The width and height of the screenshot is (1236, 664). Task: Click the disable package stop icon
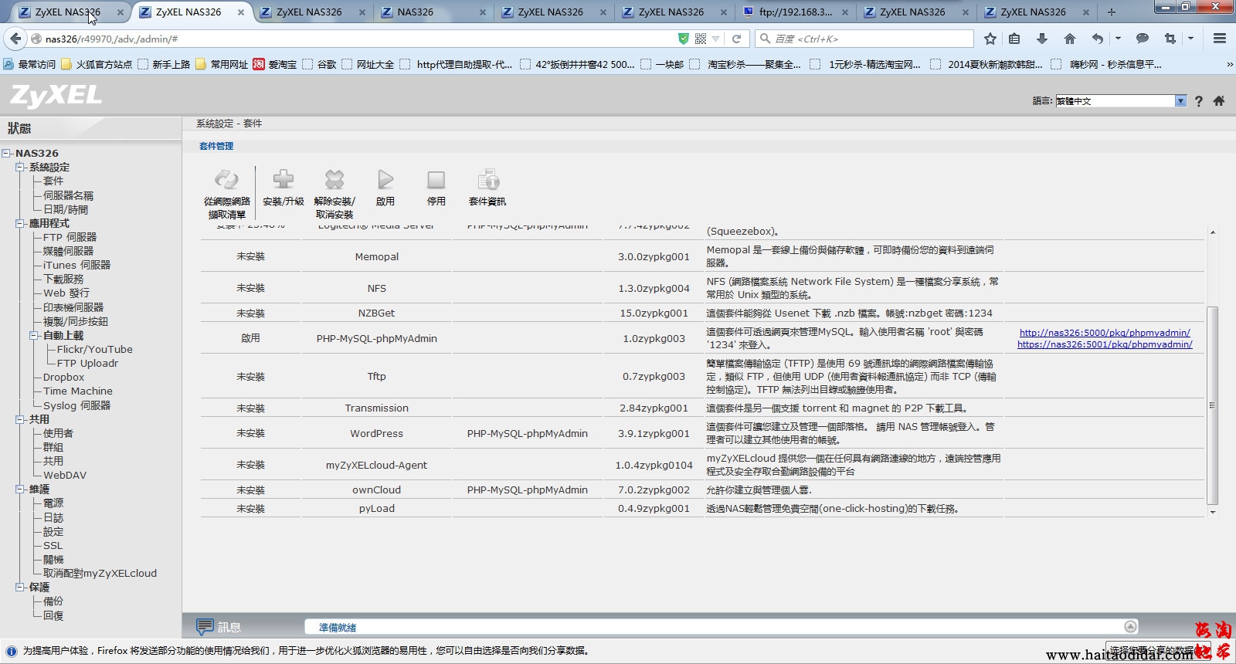[x=436, y=181]
